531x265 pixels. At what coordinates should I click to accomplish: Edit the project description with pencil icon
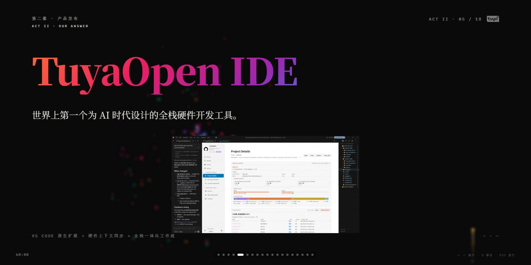click(x=300, y=157)
